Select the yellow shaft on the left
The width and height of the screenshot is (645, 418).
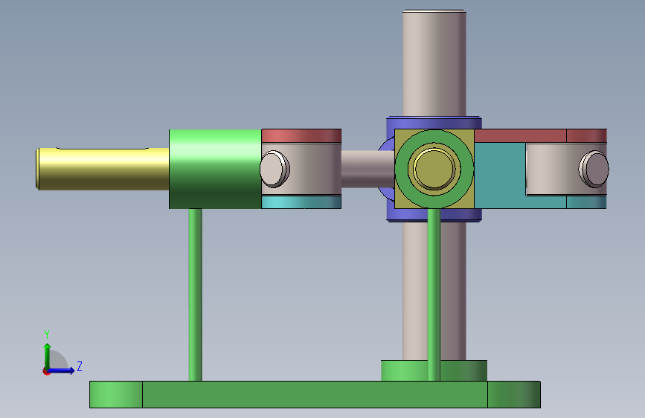(103, 169)
